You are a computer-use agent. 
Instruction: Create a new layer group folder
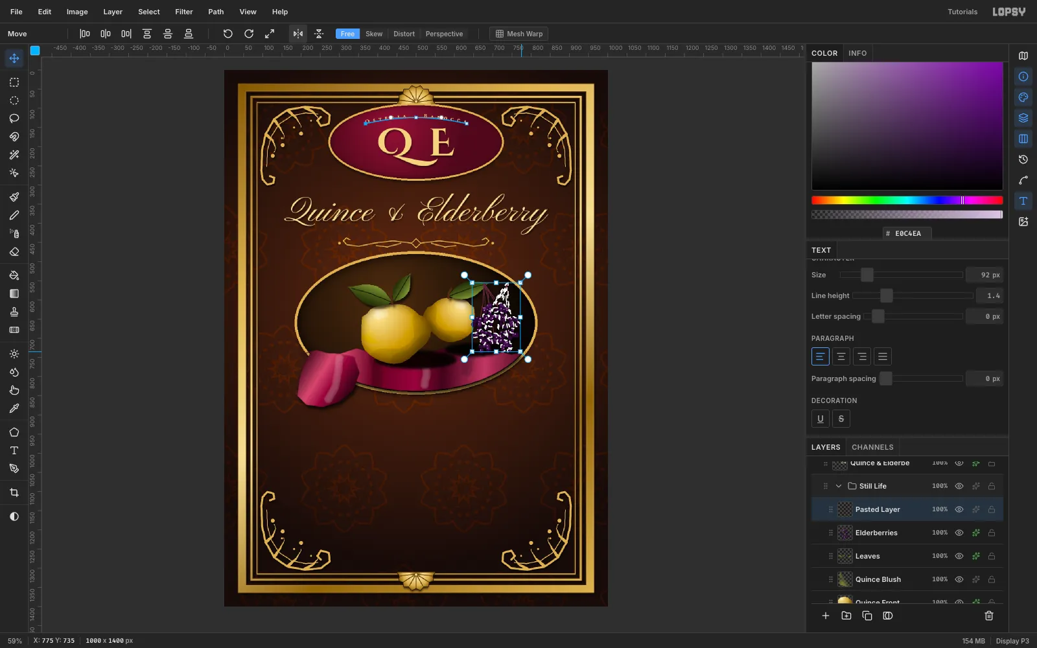click(x=846, y=616)
